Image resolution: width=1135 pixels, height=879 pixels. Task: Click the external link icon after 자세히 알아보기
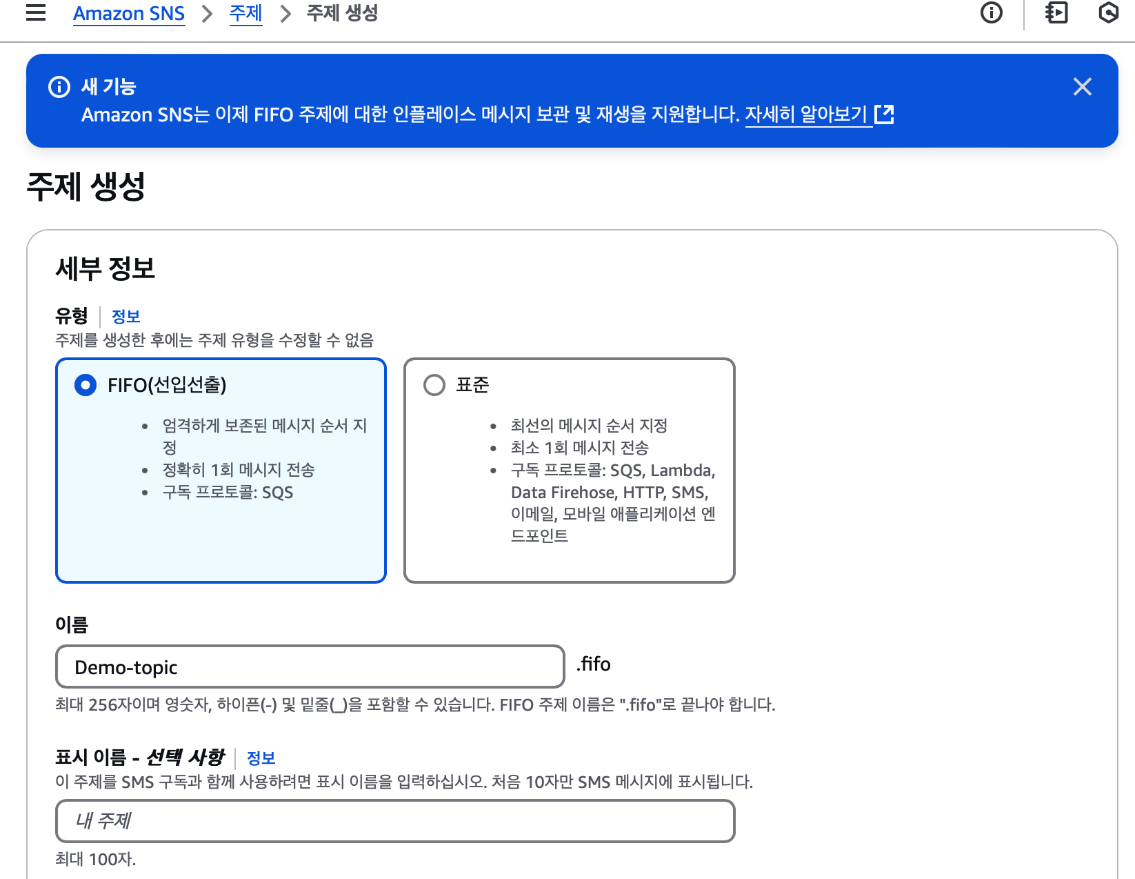click(x=884, y=115)
